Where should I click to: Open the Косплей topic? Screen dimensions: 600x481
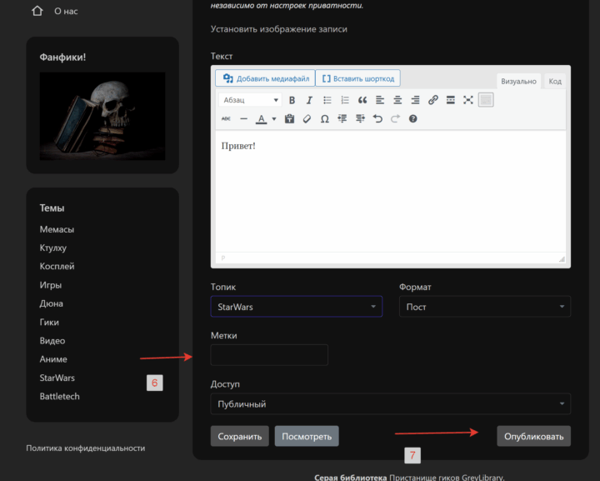point(57,266)
